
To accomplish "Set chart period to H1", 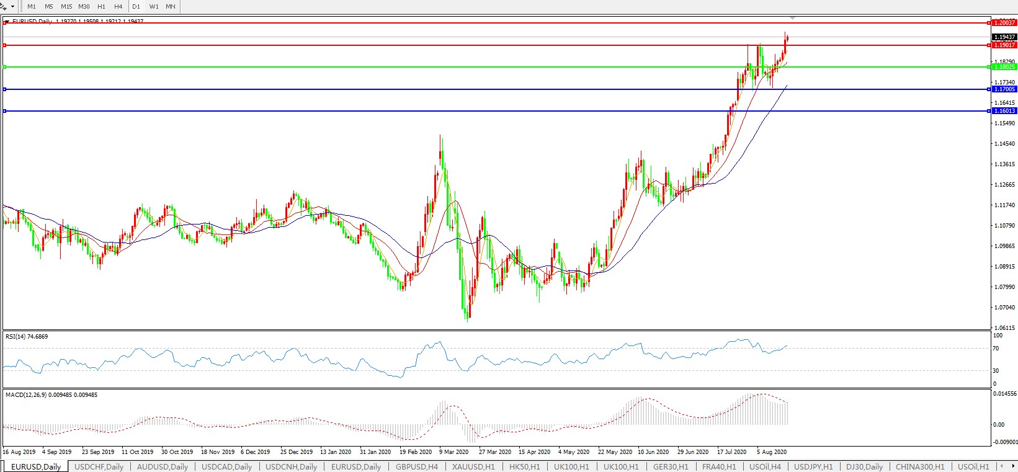I will tap(101, 7).
